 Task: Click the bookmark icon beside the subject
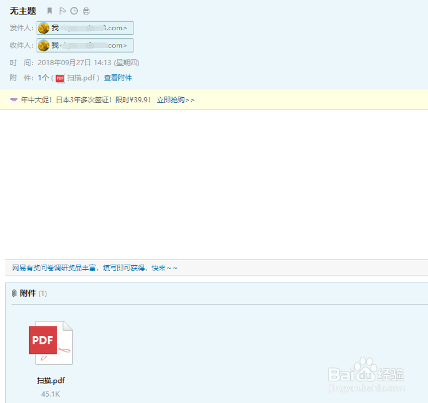coord(49,11)
